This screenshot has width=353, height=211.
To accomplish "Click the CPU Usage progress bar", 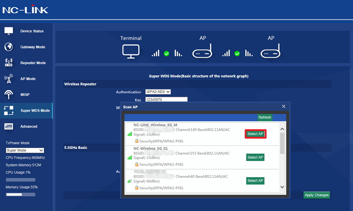I will click(21, 179).
